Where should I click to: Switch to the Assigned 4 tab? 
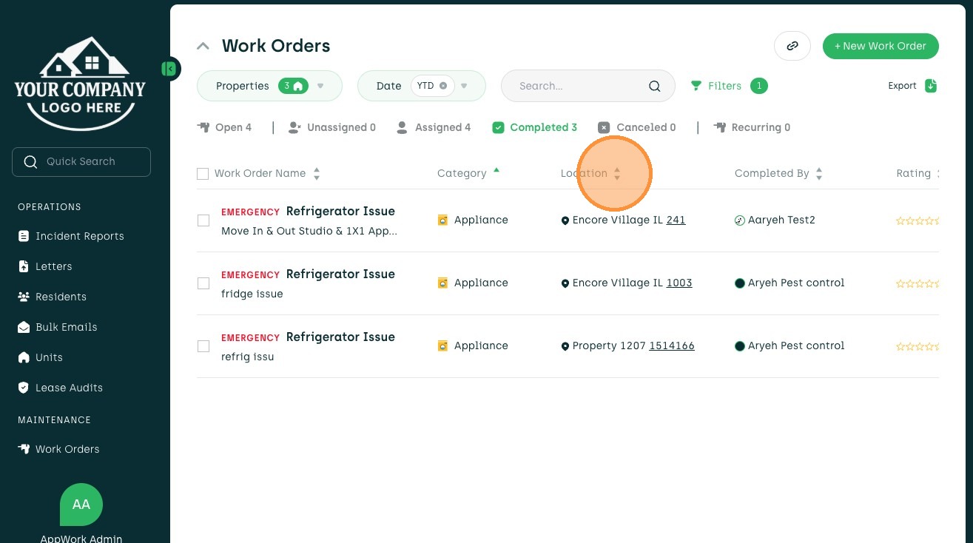click(434, 127)
